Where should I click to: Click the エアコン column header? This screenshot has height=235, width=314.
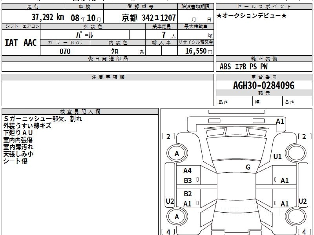pyautogui.click(x=31, y=26)
